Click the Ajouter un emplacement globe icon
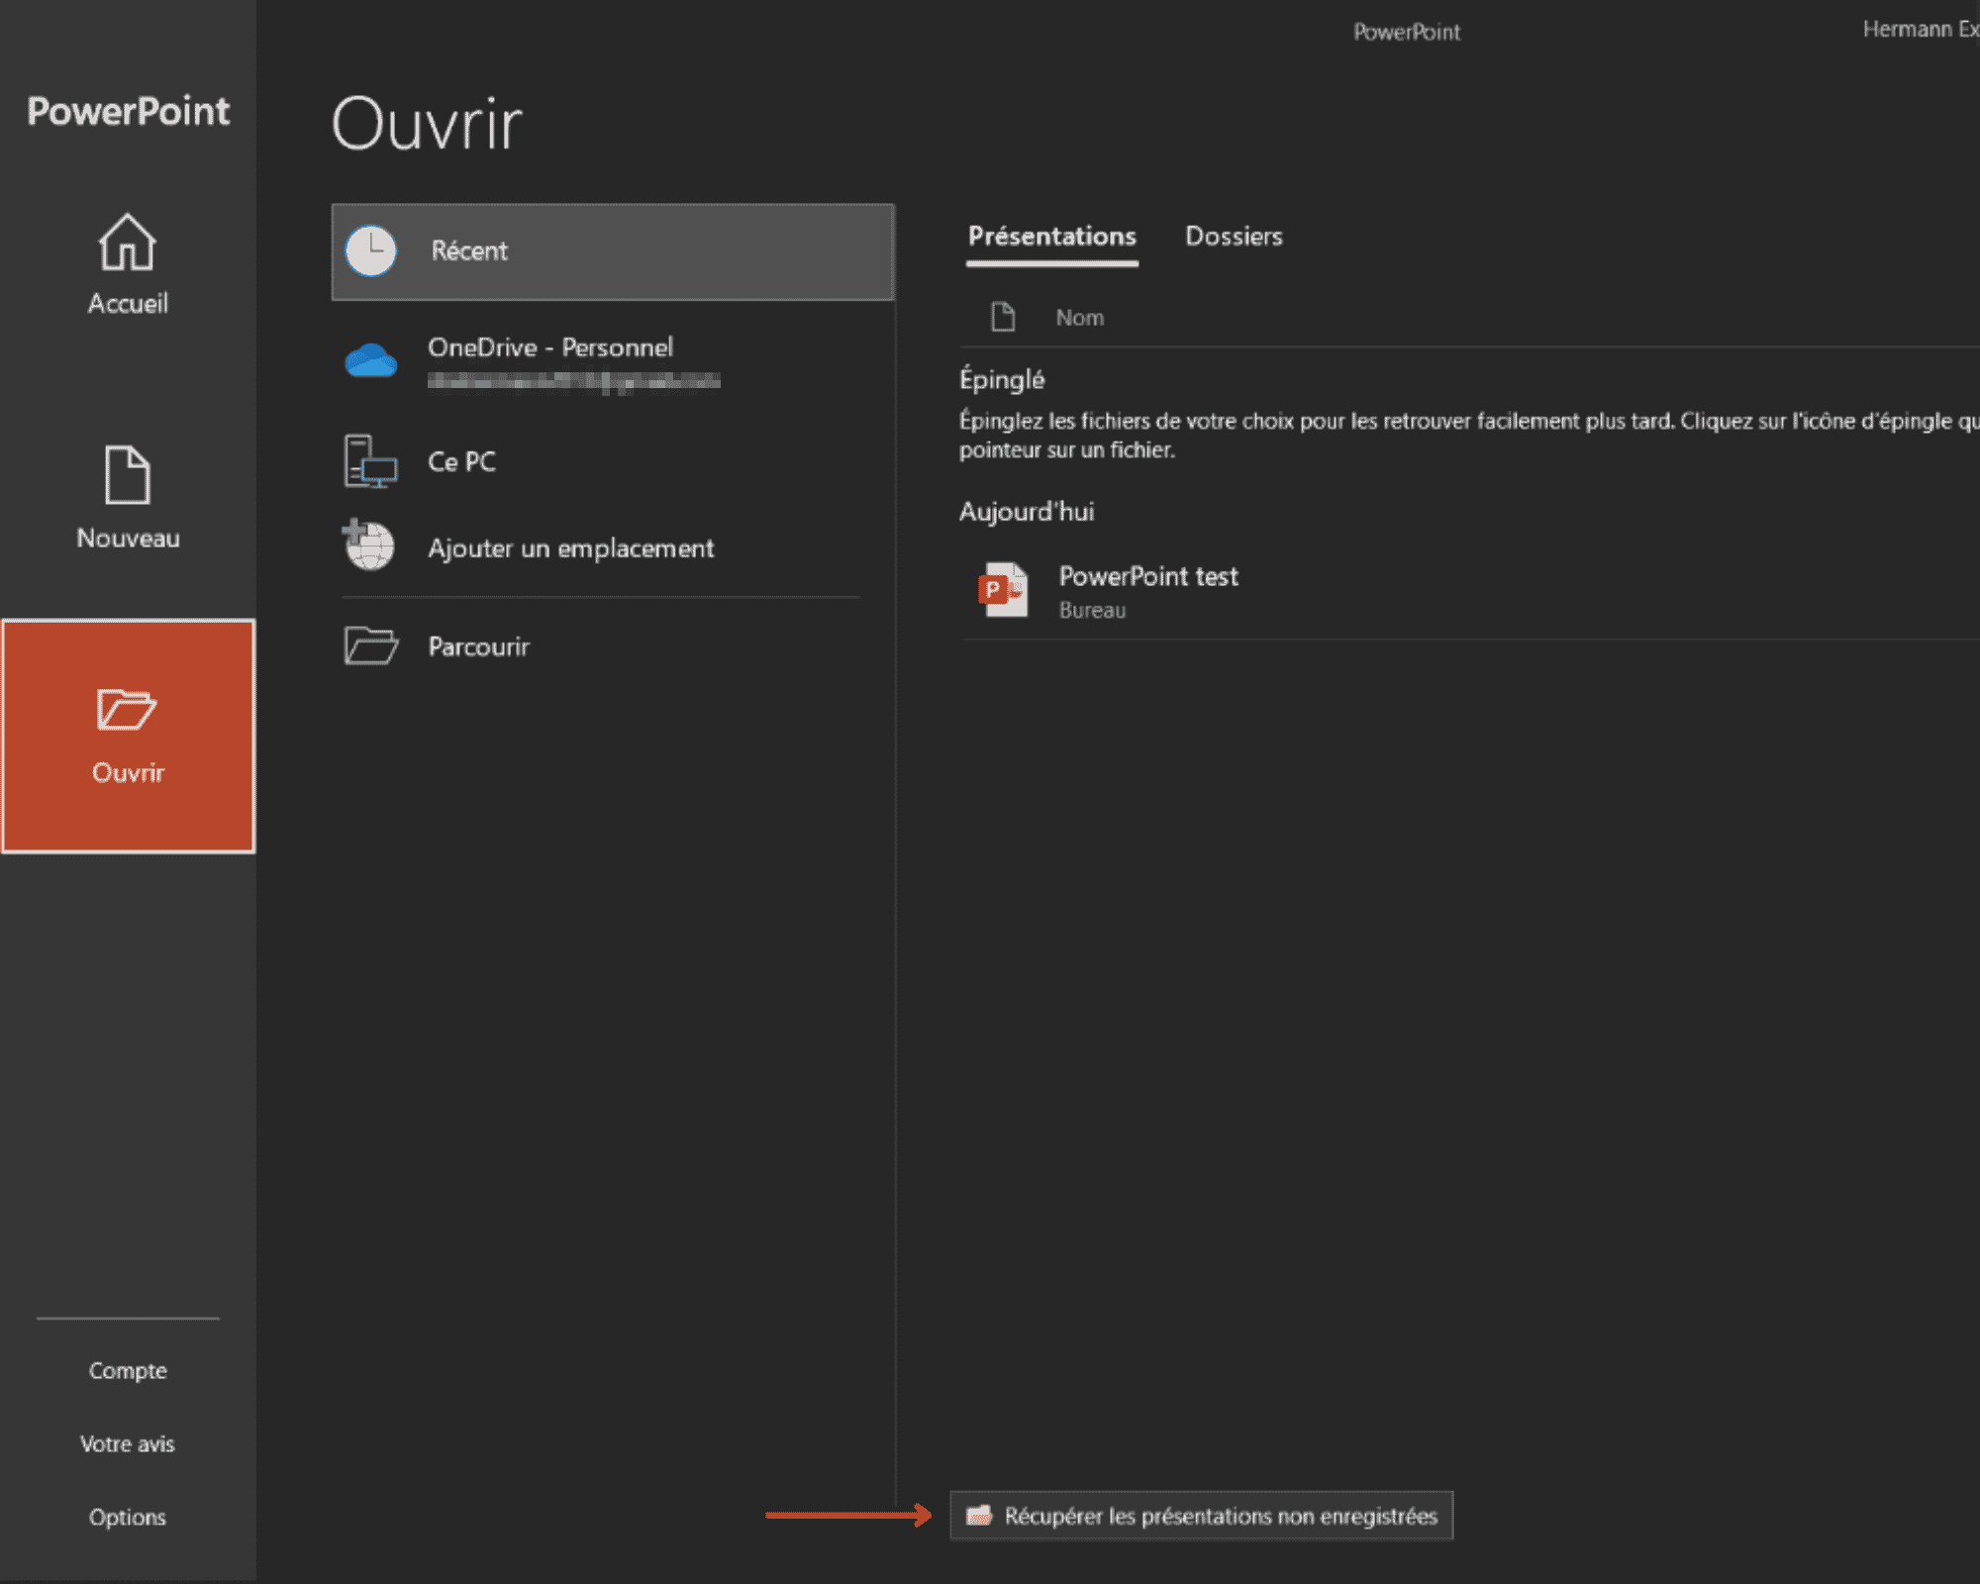 pos(368,544)
